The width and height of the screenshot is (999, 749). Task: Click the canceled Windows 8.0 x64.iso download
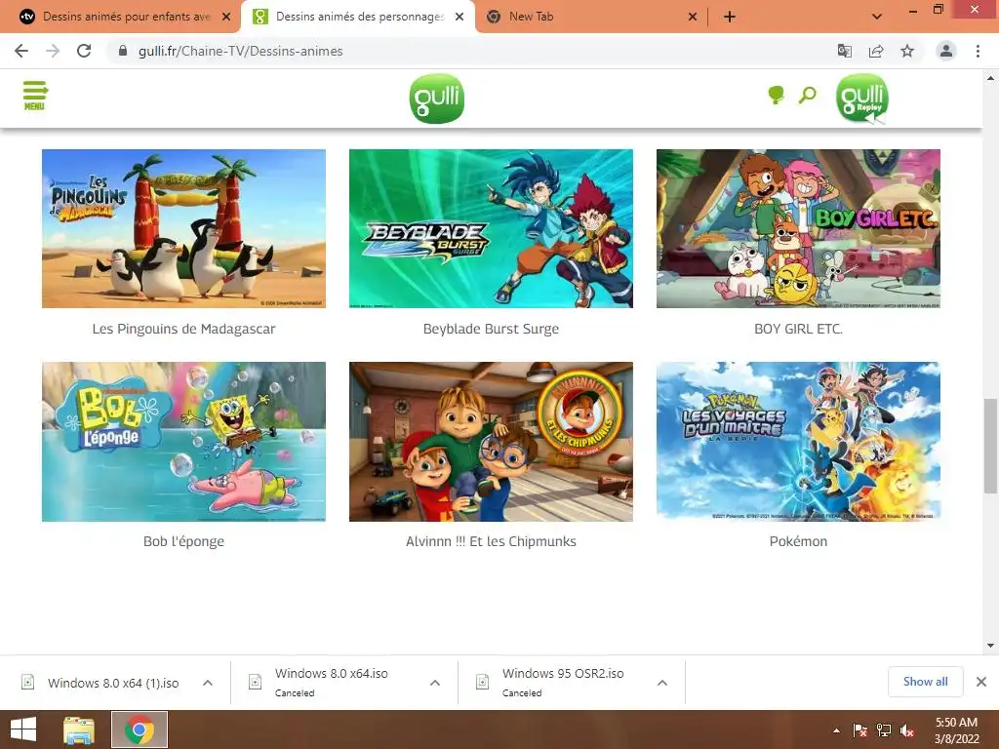pos(332,682)
